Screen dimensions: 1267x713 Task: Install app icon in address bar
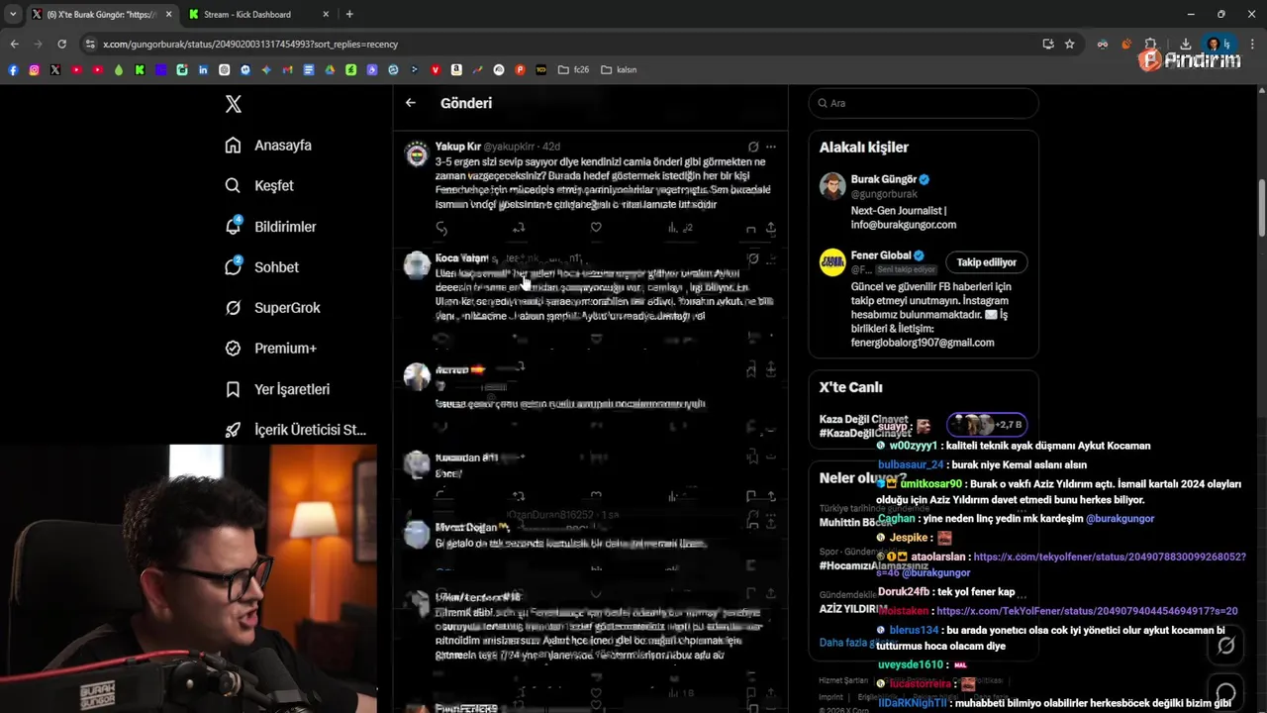tap(1048, 44)
